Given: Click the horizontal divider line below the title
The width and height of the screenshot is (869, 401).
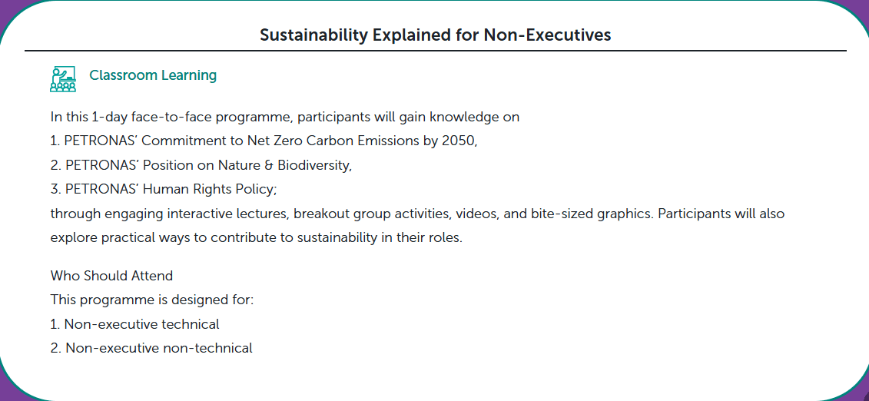Looking at the screenshot, I should (436, 51).
